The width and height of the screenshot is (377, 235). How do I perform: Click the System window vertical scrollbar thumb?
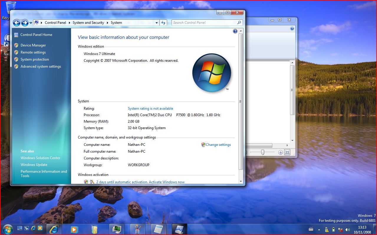pos(241,101)
